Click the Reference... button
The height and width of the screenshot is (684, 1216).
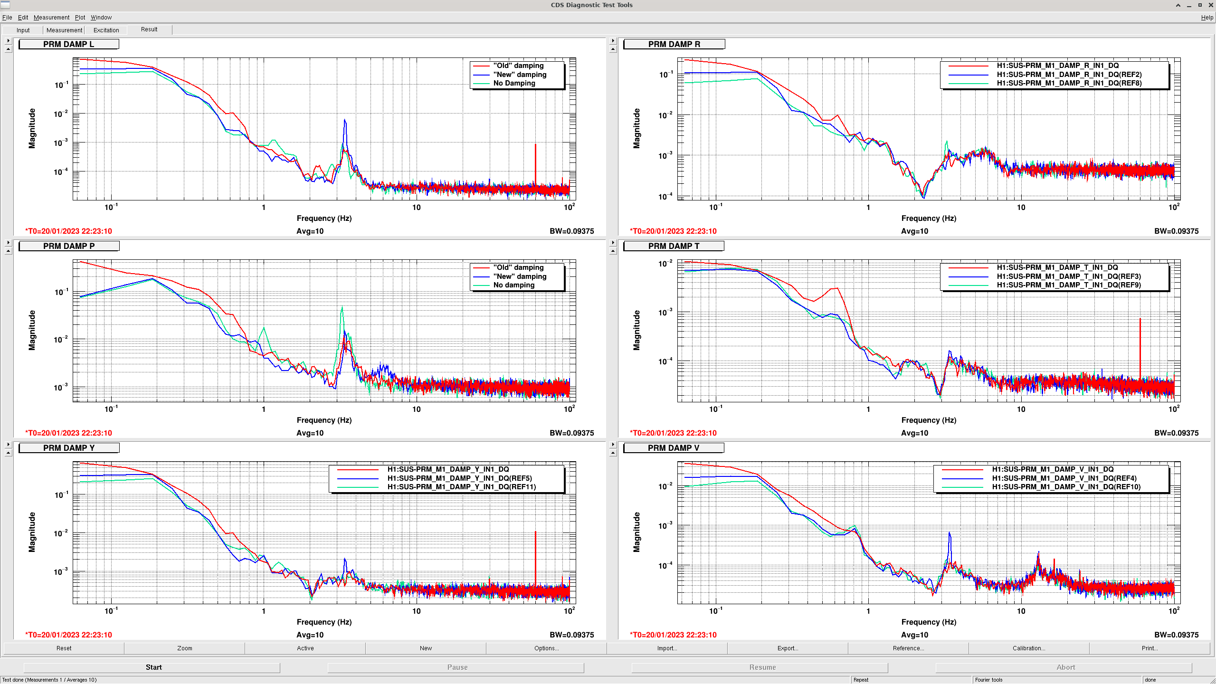[908, 648]
